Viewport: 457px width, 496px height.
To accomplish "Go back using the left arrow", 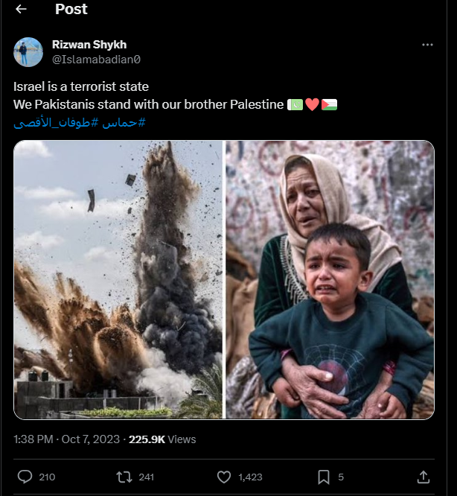I will [21, 10].
